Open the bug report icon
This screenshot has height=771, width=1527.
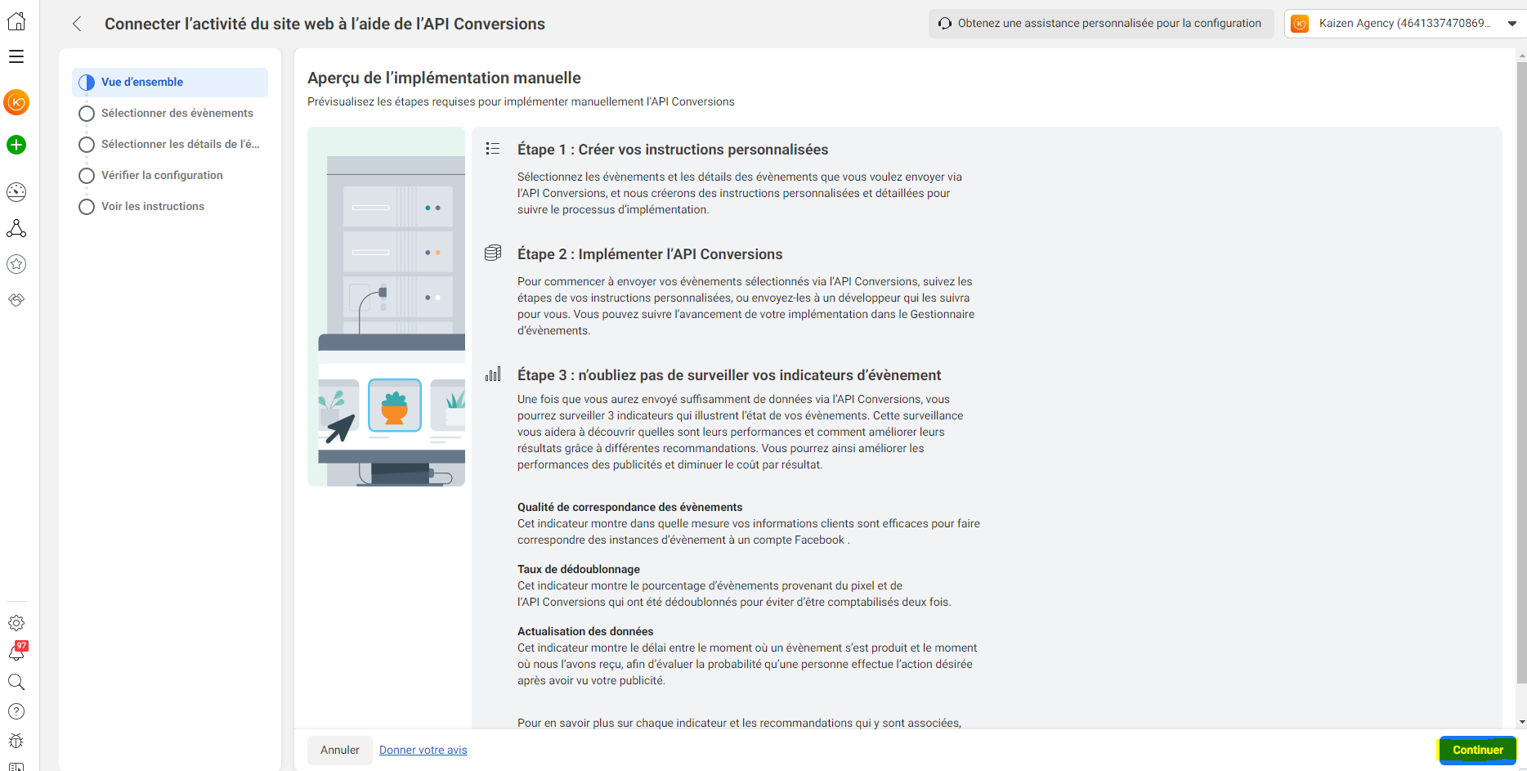[16, 741]
